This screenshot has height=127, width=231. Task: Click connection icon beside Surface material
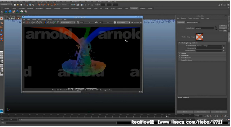[x=224, y=46]
